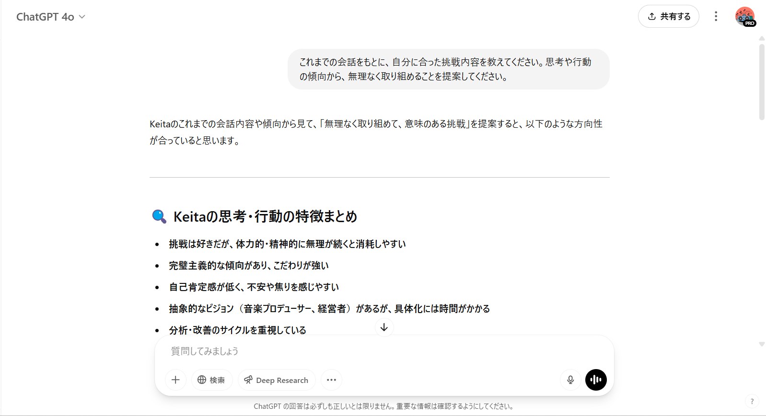Click the response intro paragraph starting Keitaのこれまでの
The image size is (766, 416).
(x=376, y=132)
